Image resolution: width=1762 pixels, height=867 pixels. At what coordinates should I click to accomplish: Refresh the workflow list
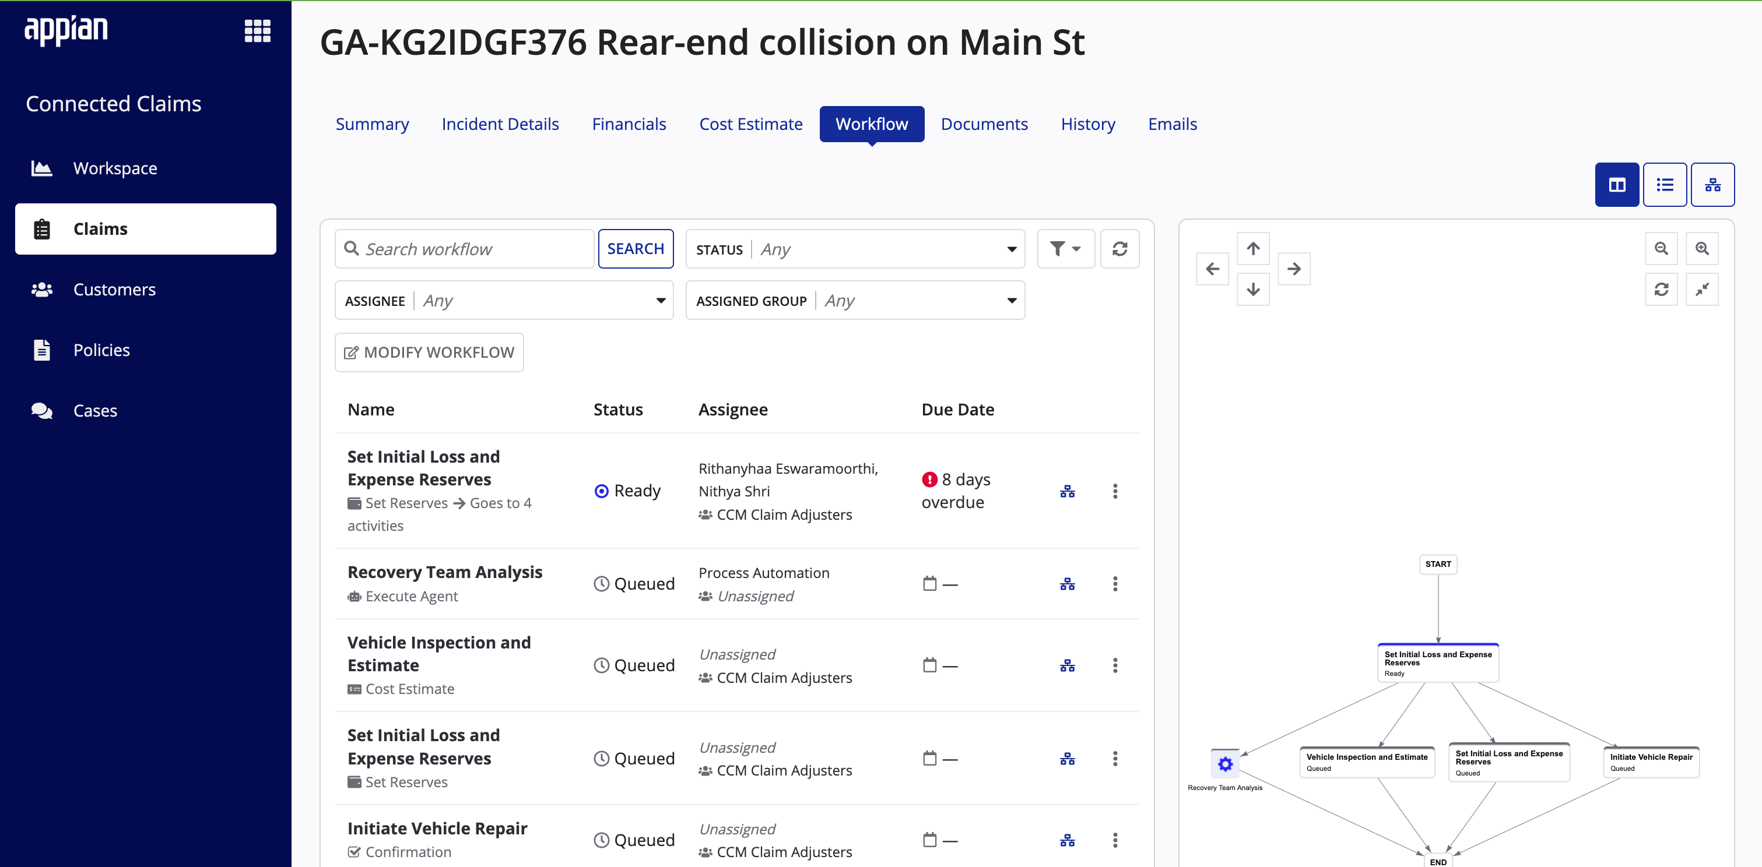click(1119, 249)
